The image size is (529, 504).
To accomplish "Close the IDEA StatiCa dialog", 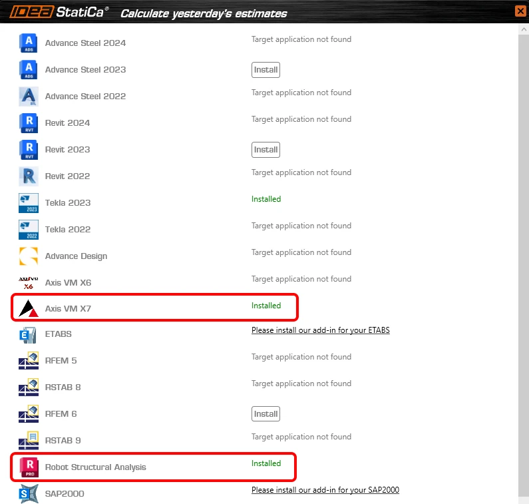I will pos(520,11).
